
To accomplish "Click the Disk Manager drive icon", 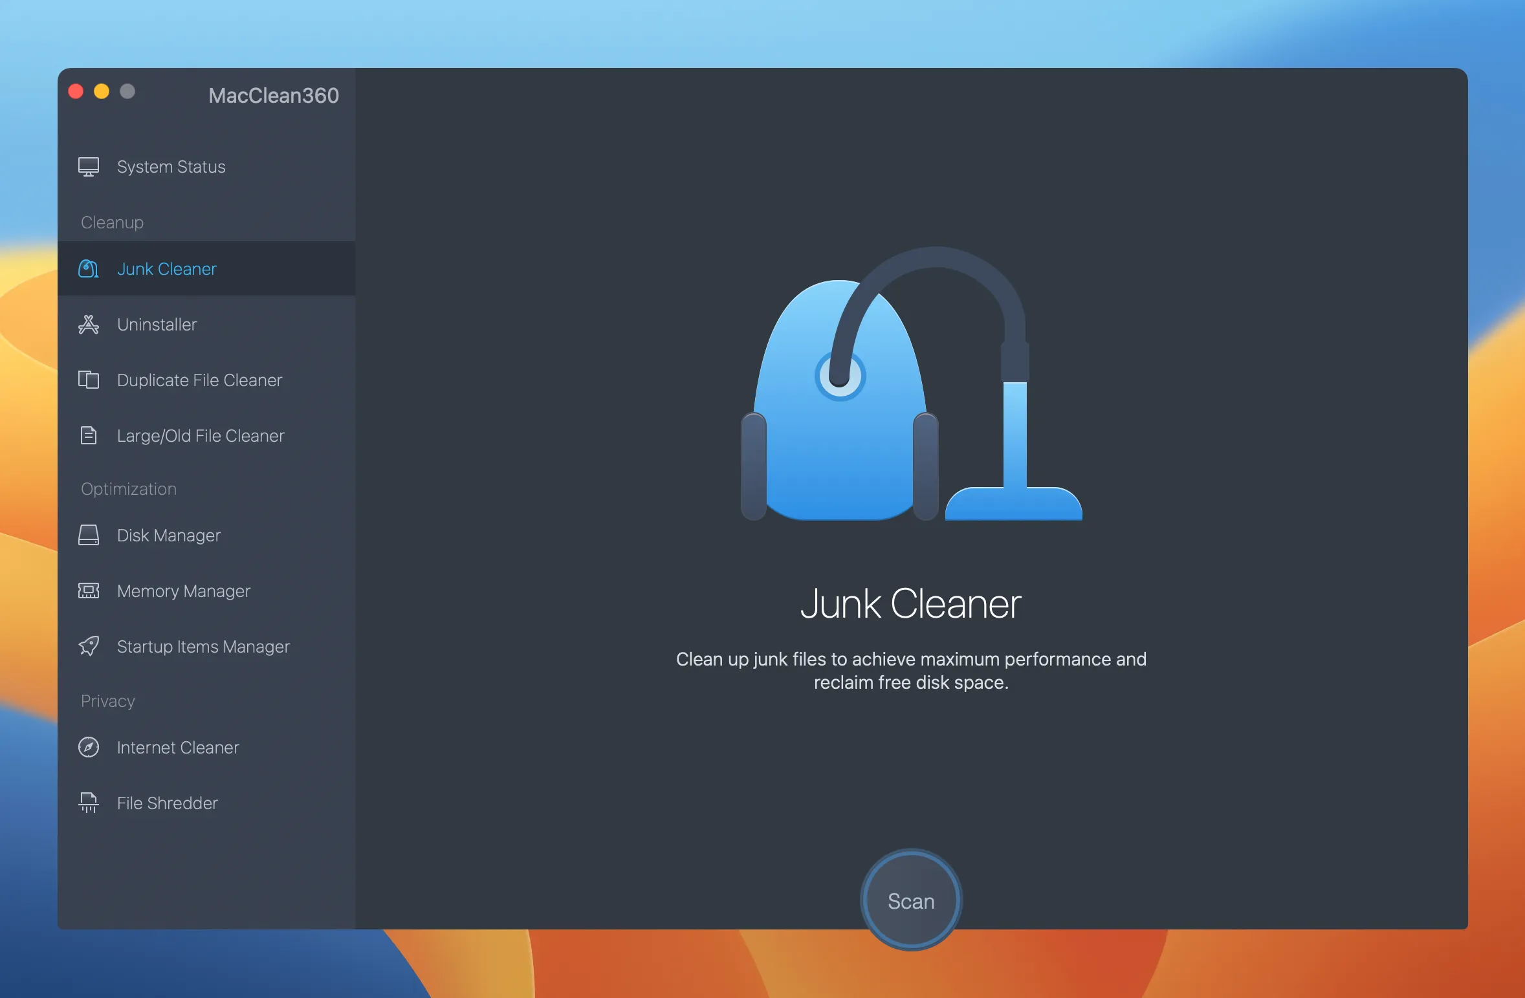I will click(89, 536).
